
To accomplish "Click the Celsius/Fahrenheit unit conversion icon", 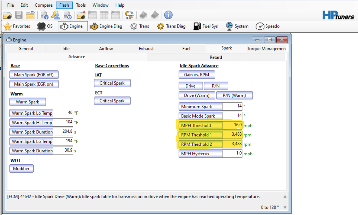I will click(129, 15).
